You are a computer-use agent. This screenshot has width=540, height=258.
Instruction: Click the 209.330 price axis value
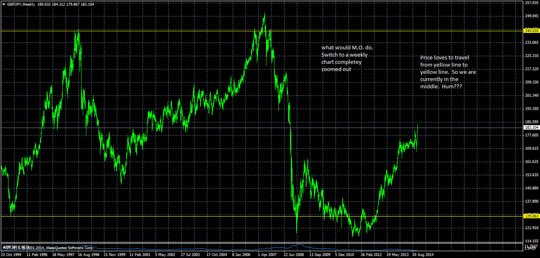(532, 82)
